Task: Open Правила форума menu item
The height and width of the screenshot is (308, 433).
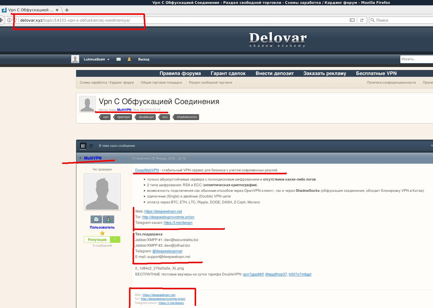Action: tap(180, 73)
